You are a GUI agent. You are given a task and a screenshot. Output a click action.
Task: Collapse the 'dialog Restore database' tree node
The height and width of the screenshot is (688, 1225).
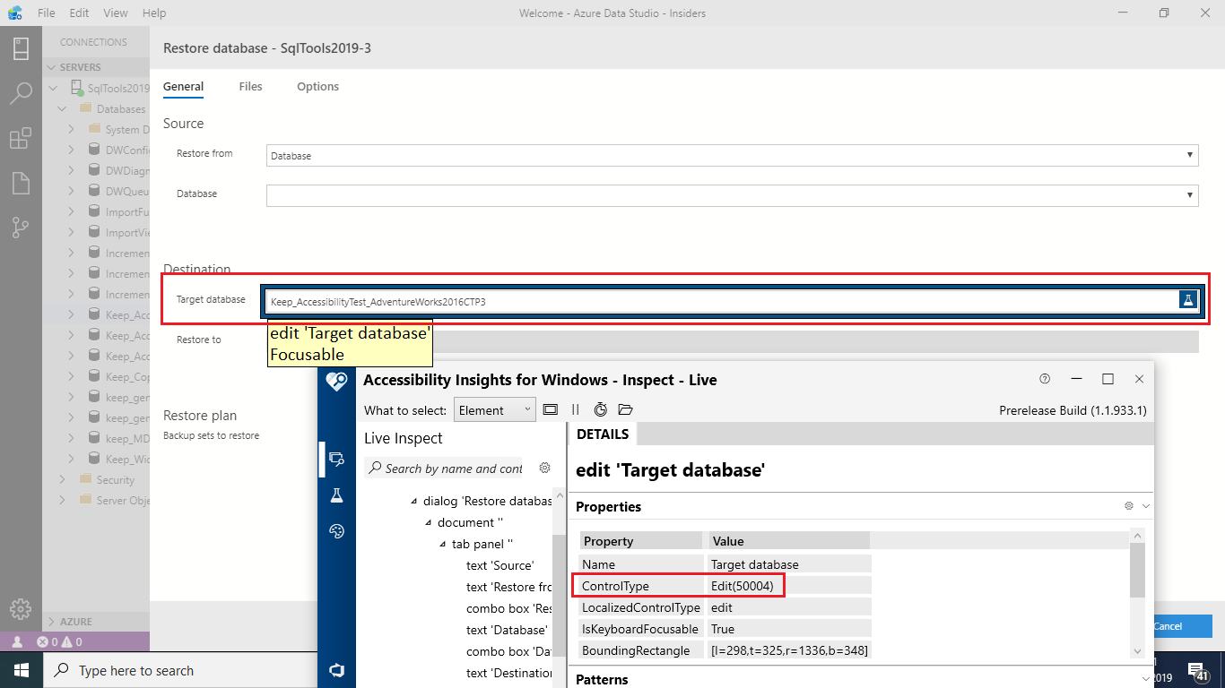(413, 501)
